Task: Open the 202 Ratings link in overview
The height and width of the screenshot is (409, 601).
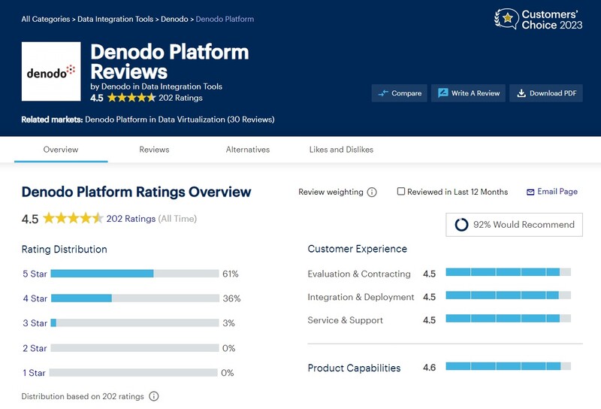Action: click(x=131, y=219)
